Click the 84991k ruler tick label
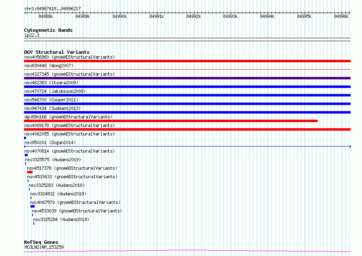 click(157, 16)
